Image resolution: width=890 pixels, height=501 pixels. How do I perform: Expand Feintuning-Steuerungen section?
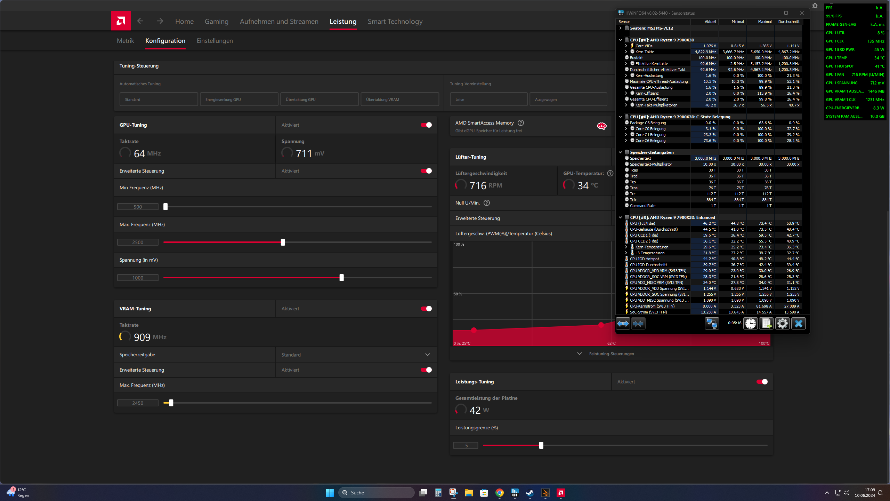611,354
